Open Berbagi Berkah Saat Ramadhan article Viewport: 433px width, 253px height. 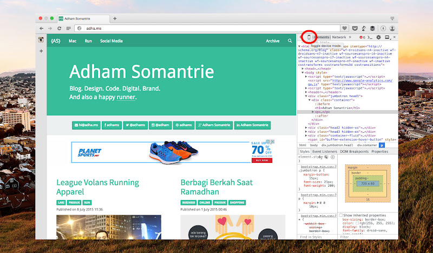[x=216, y=187]
